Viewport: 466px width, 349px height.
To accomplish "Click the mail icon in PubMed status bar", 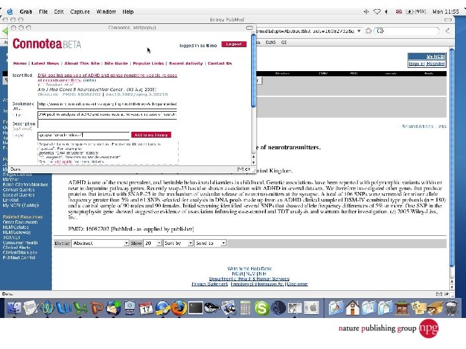I will click(439, 294).
